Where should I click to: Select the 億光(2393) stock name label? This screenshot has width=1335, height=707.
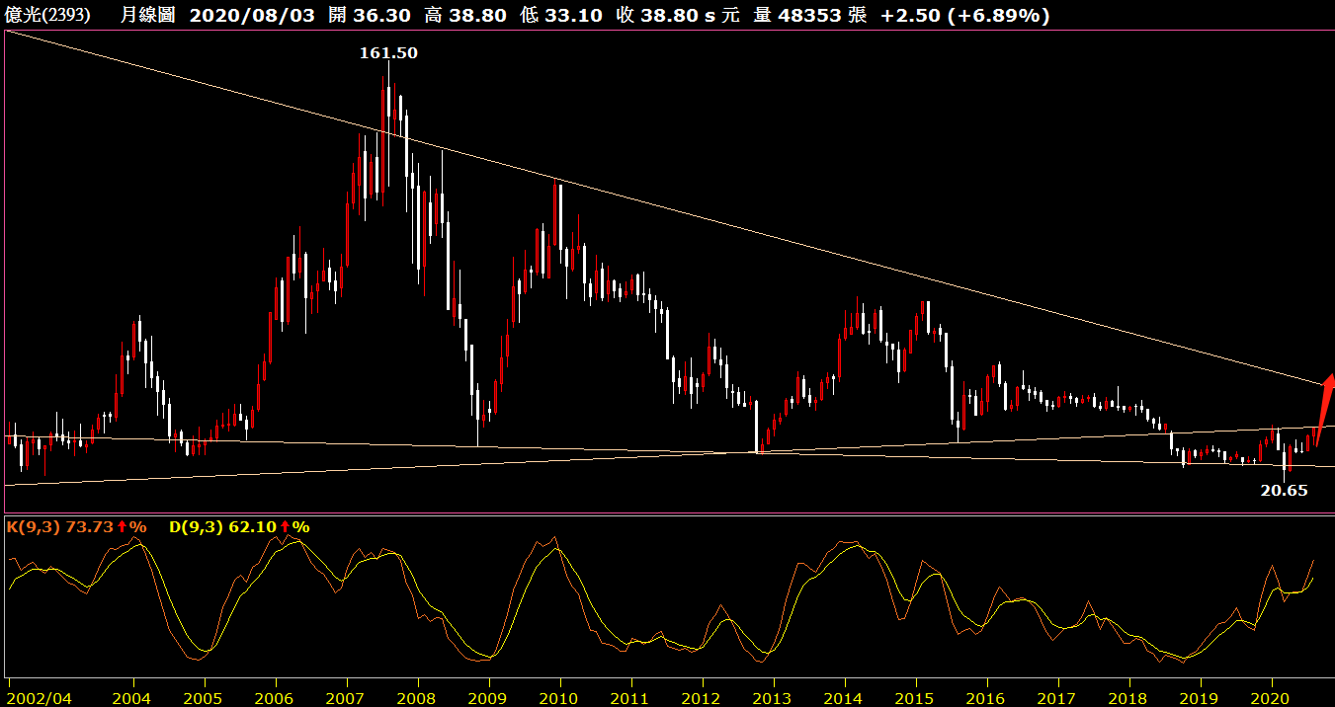[48, 15]
